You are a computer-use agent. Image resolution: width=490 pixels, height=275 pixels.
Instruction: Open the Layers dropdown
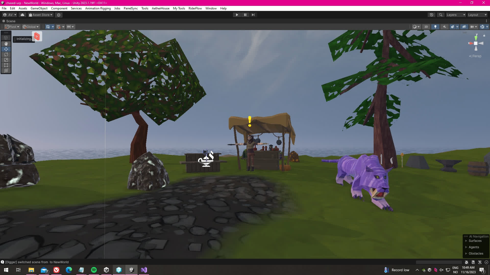[x=456, y=15]
